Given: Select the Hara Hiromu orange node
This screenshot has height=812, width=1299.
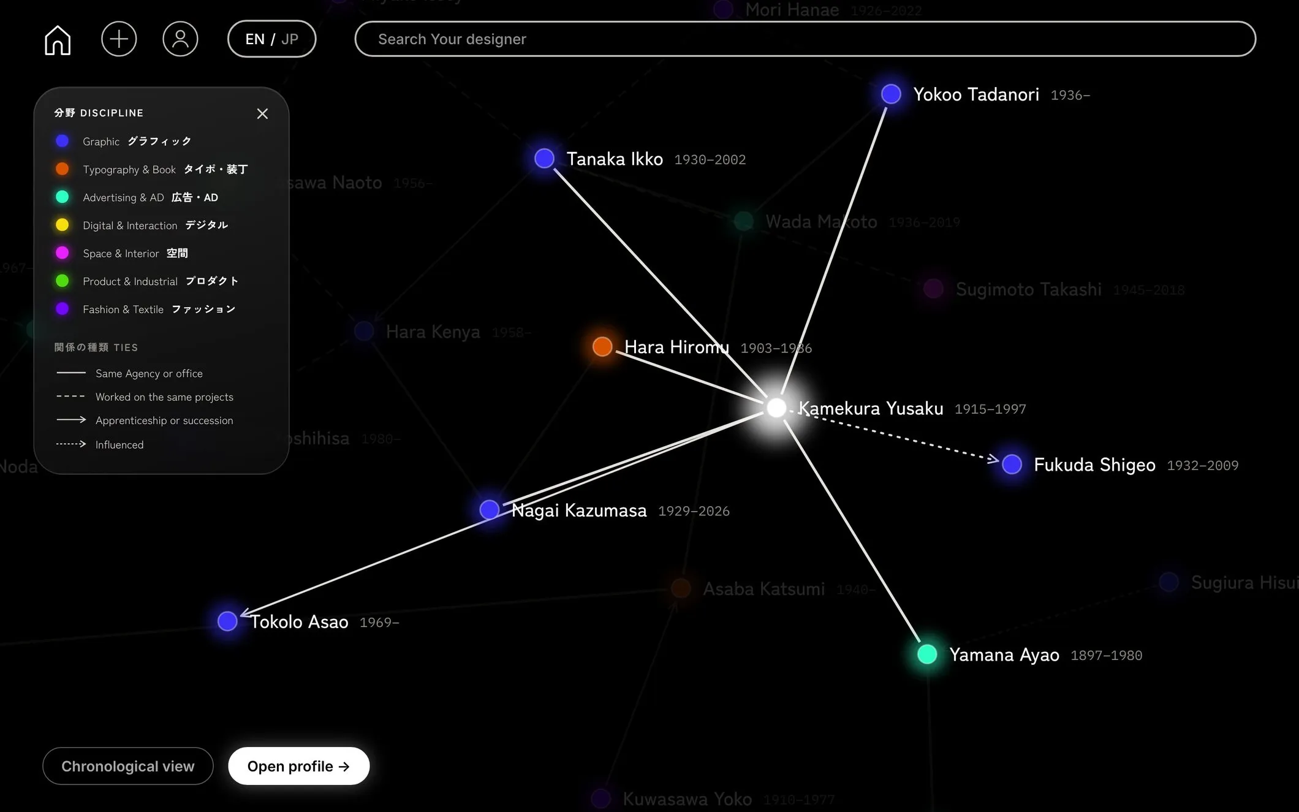Looking at the screenshot, I should click(x=602, y=346).
